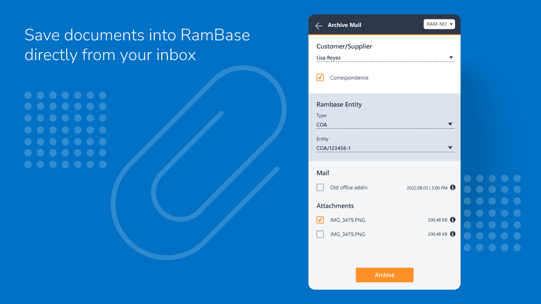
Task: View info for the unchecked IMG_3479.PNG attachment
Action: [453, 234]
